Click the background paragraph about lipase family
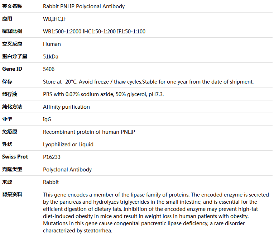Viewport: 274px width, 236px height. pos(156,213)
